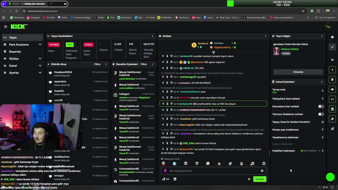The image size is (338, 190).
Task: Open Sohbet panel three-dot menu
Action: [x=266, y=36]
